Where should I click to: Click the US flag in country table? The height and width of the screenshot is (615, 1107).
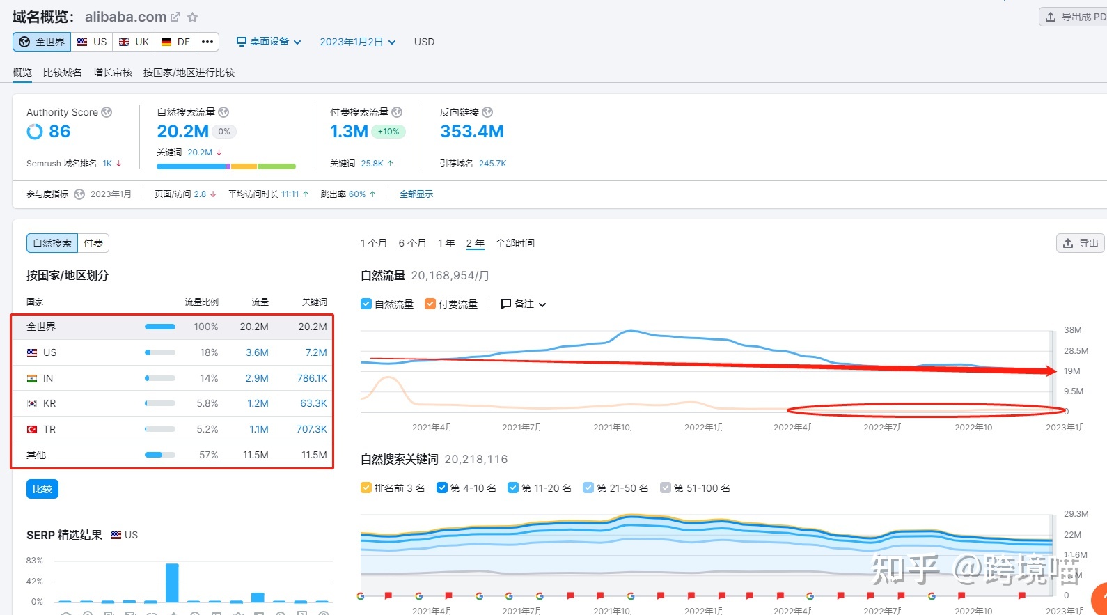(x=32, y=352)
